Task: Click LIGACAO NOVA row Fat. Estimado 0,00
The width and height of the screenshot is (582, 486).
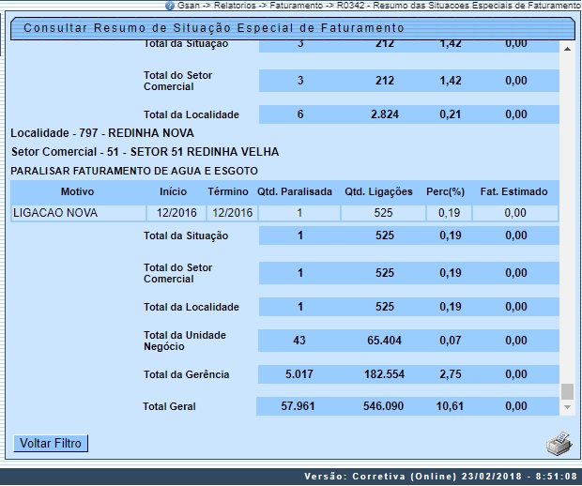Action: pos(515,213)
